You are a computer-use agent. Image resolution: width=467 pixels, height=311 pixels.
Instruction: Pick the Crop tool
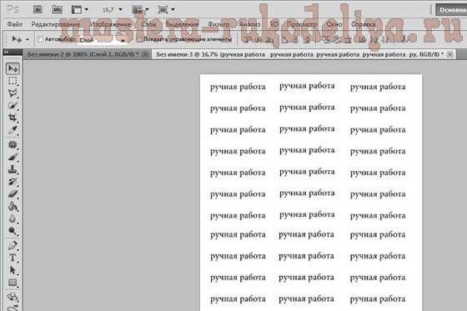13,118
